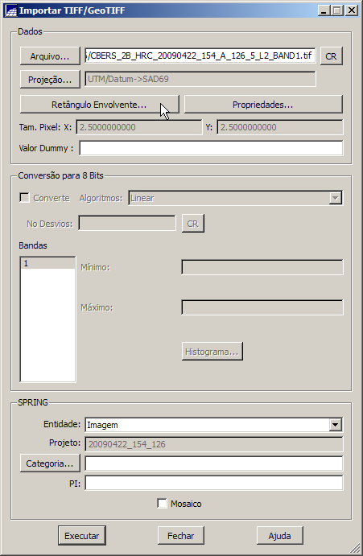This screenshot has height=556, width=363.
Task: Toggle the Mosaico checkbox
Action: click(x=162, y=503)
